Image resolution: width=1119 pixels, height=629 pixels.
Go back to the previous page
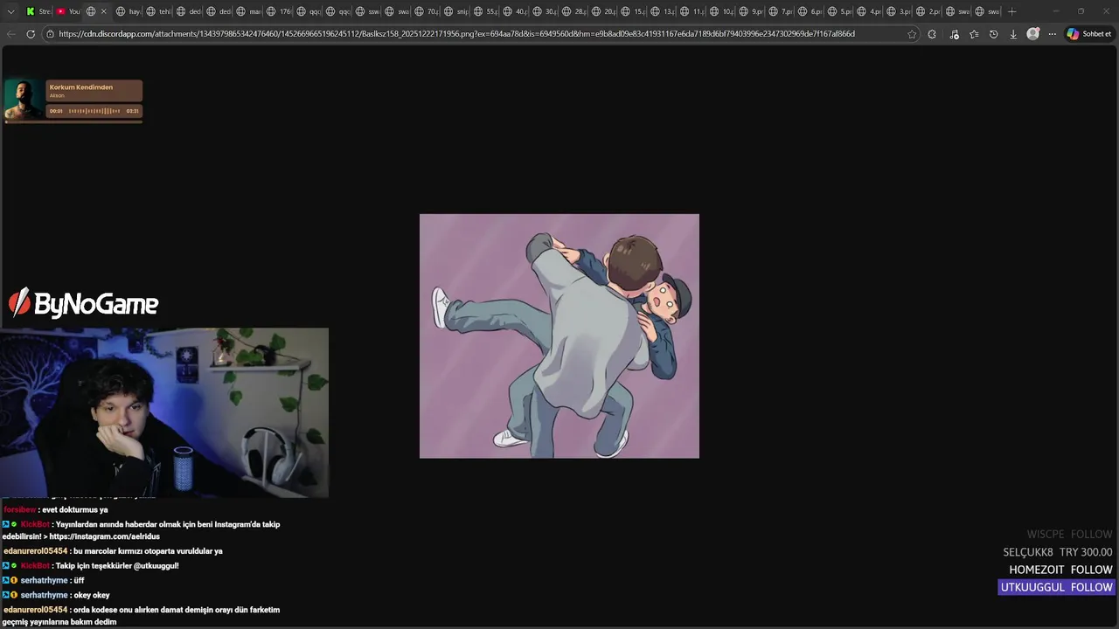click(11, 34)
